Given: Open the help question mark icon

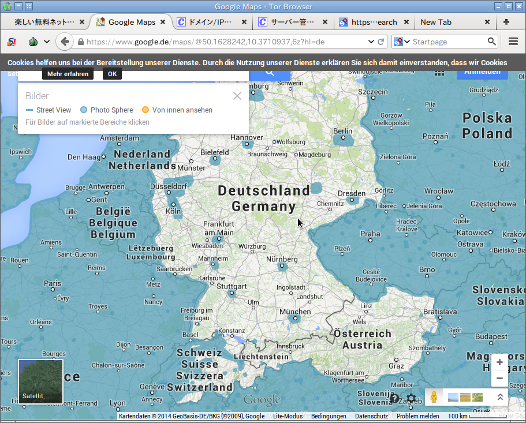Looking at the screenshot, I should tap(395, 399).
